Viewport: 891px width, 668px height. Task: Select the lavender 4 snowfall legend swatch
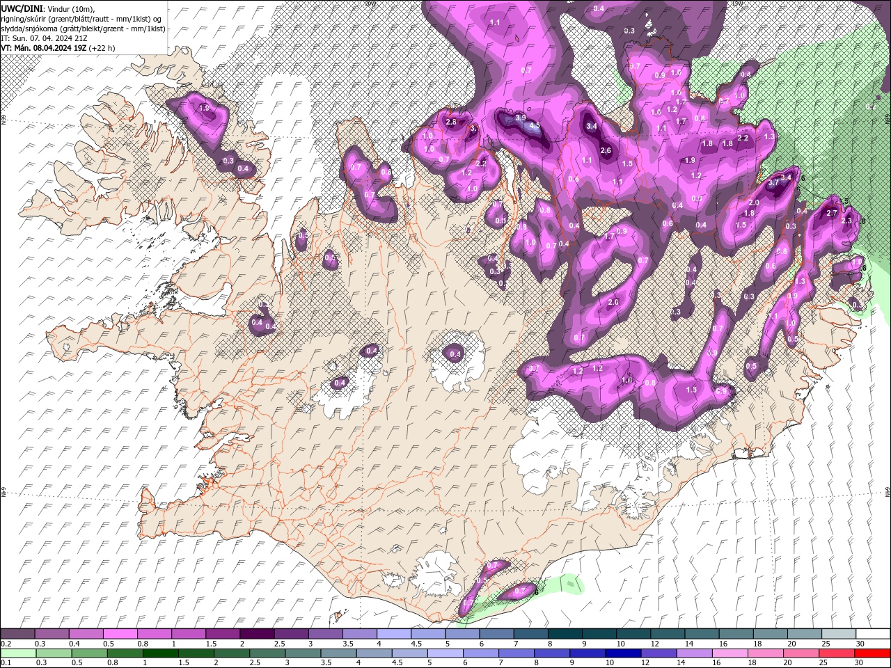point(393,634)
